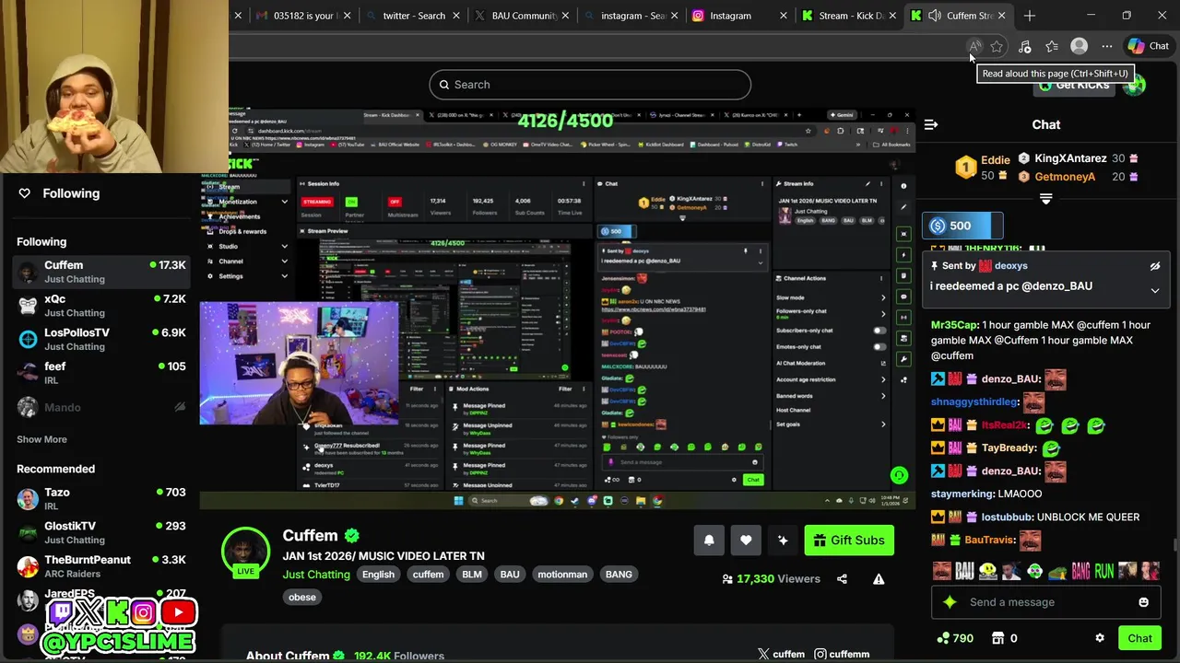The width and height of the screenshot is (1180, 663).
Task: Open Instagram cuffemm social link
Action: pos(842,654)
